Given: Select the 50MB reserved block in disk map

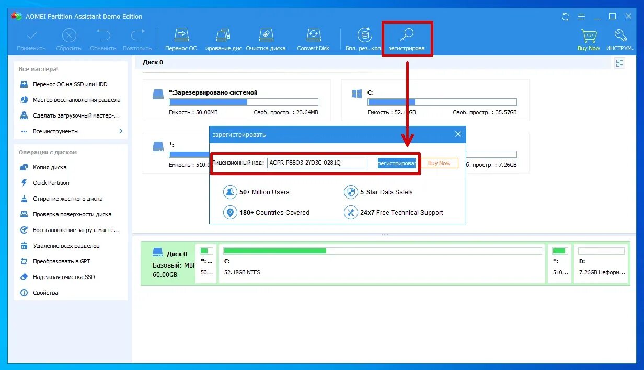Looking at the screenshot, I should coord(206,263).
